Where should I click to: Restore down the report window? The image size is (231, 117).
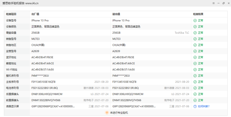224,3
